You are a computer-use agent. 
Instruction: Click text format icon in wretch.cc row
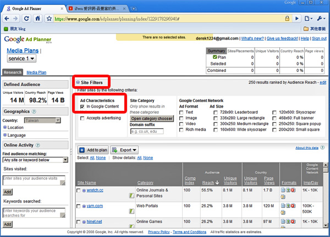click(x=283, y=190)
